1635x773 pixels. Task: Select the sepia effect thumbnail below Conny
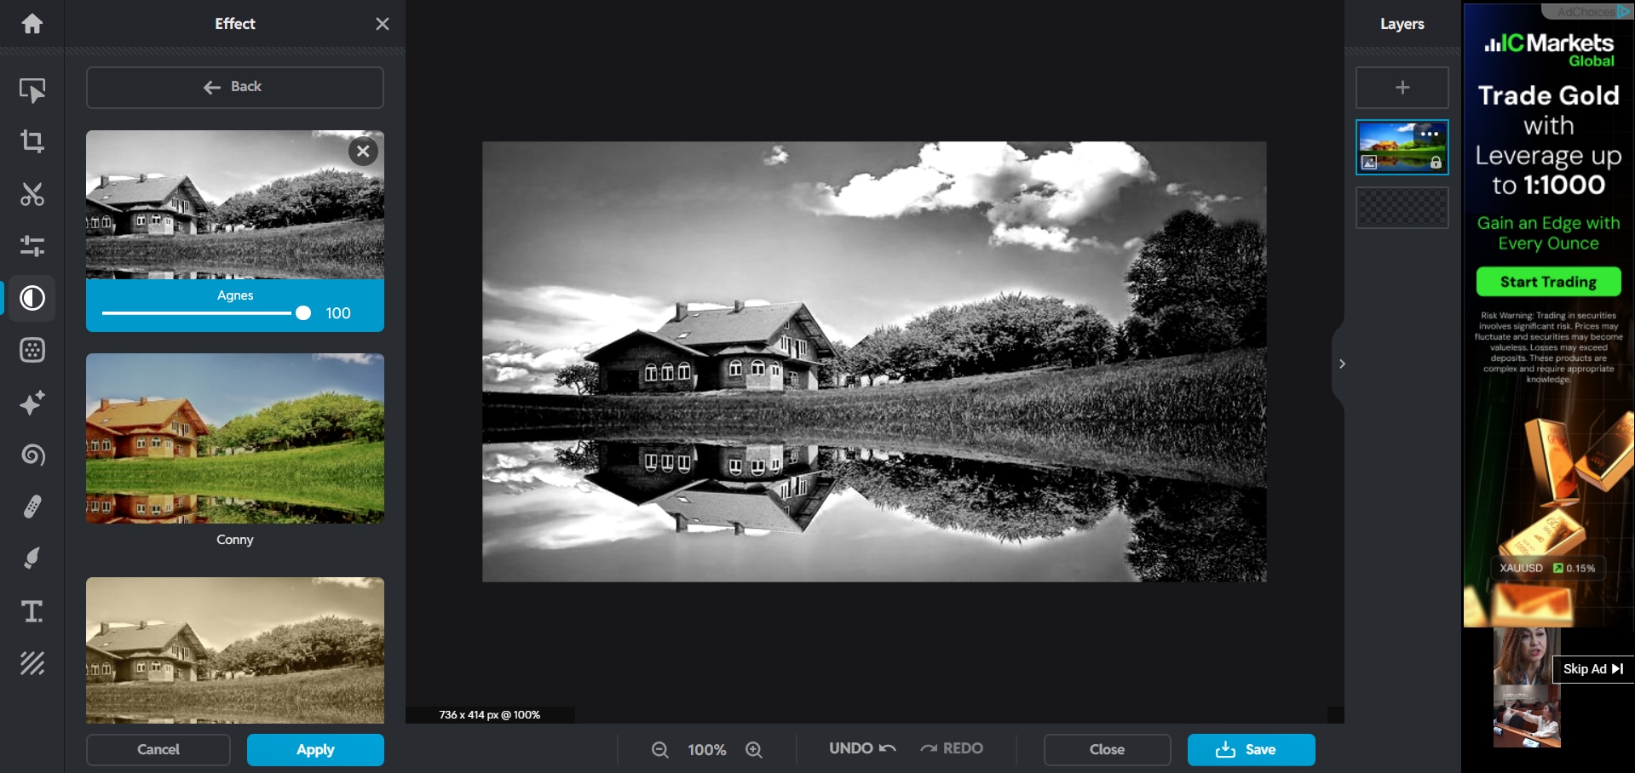(x=235, y=650)
